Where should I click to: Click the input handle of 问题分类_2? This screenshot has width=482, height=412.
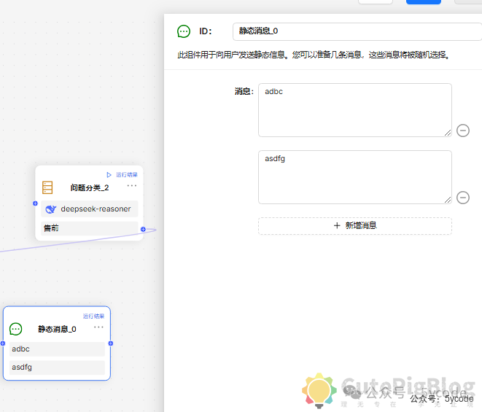[35, 203]
